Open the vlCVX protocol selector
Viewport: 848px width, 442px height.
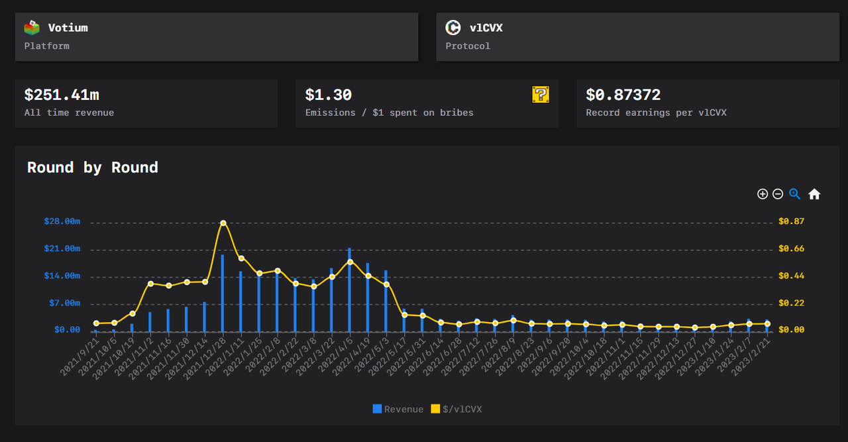pyautogui.click(x=637, y=37)
